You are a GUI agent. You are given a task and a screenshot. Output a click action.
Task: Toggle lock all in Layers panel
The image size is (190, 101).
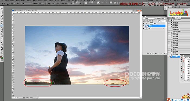[x=153, y=21]
